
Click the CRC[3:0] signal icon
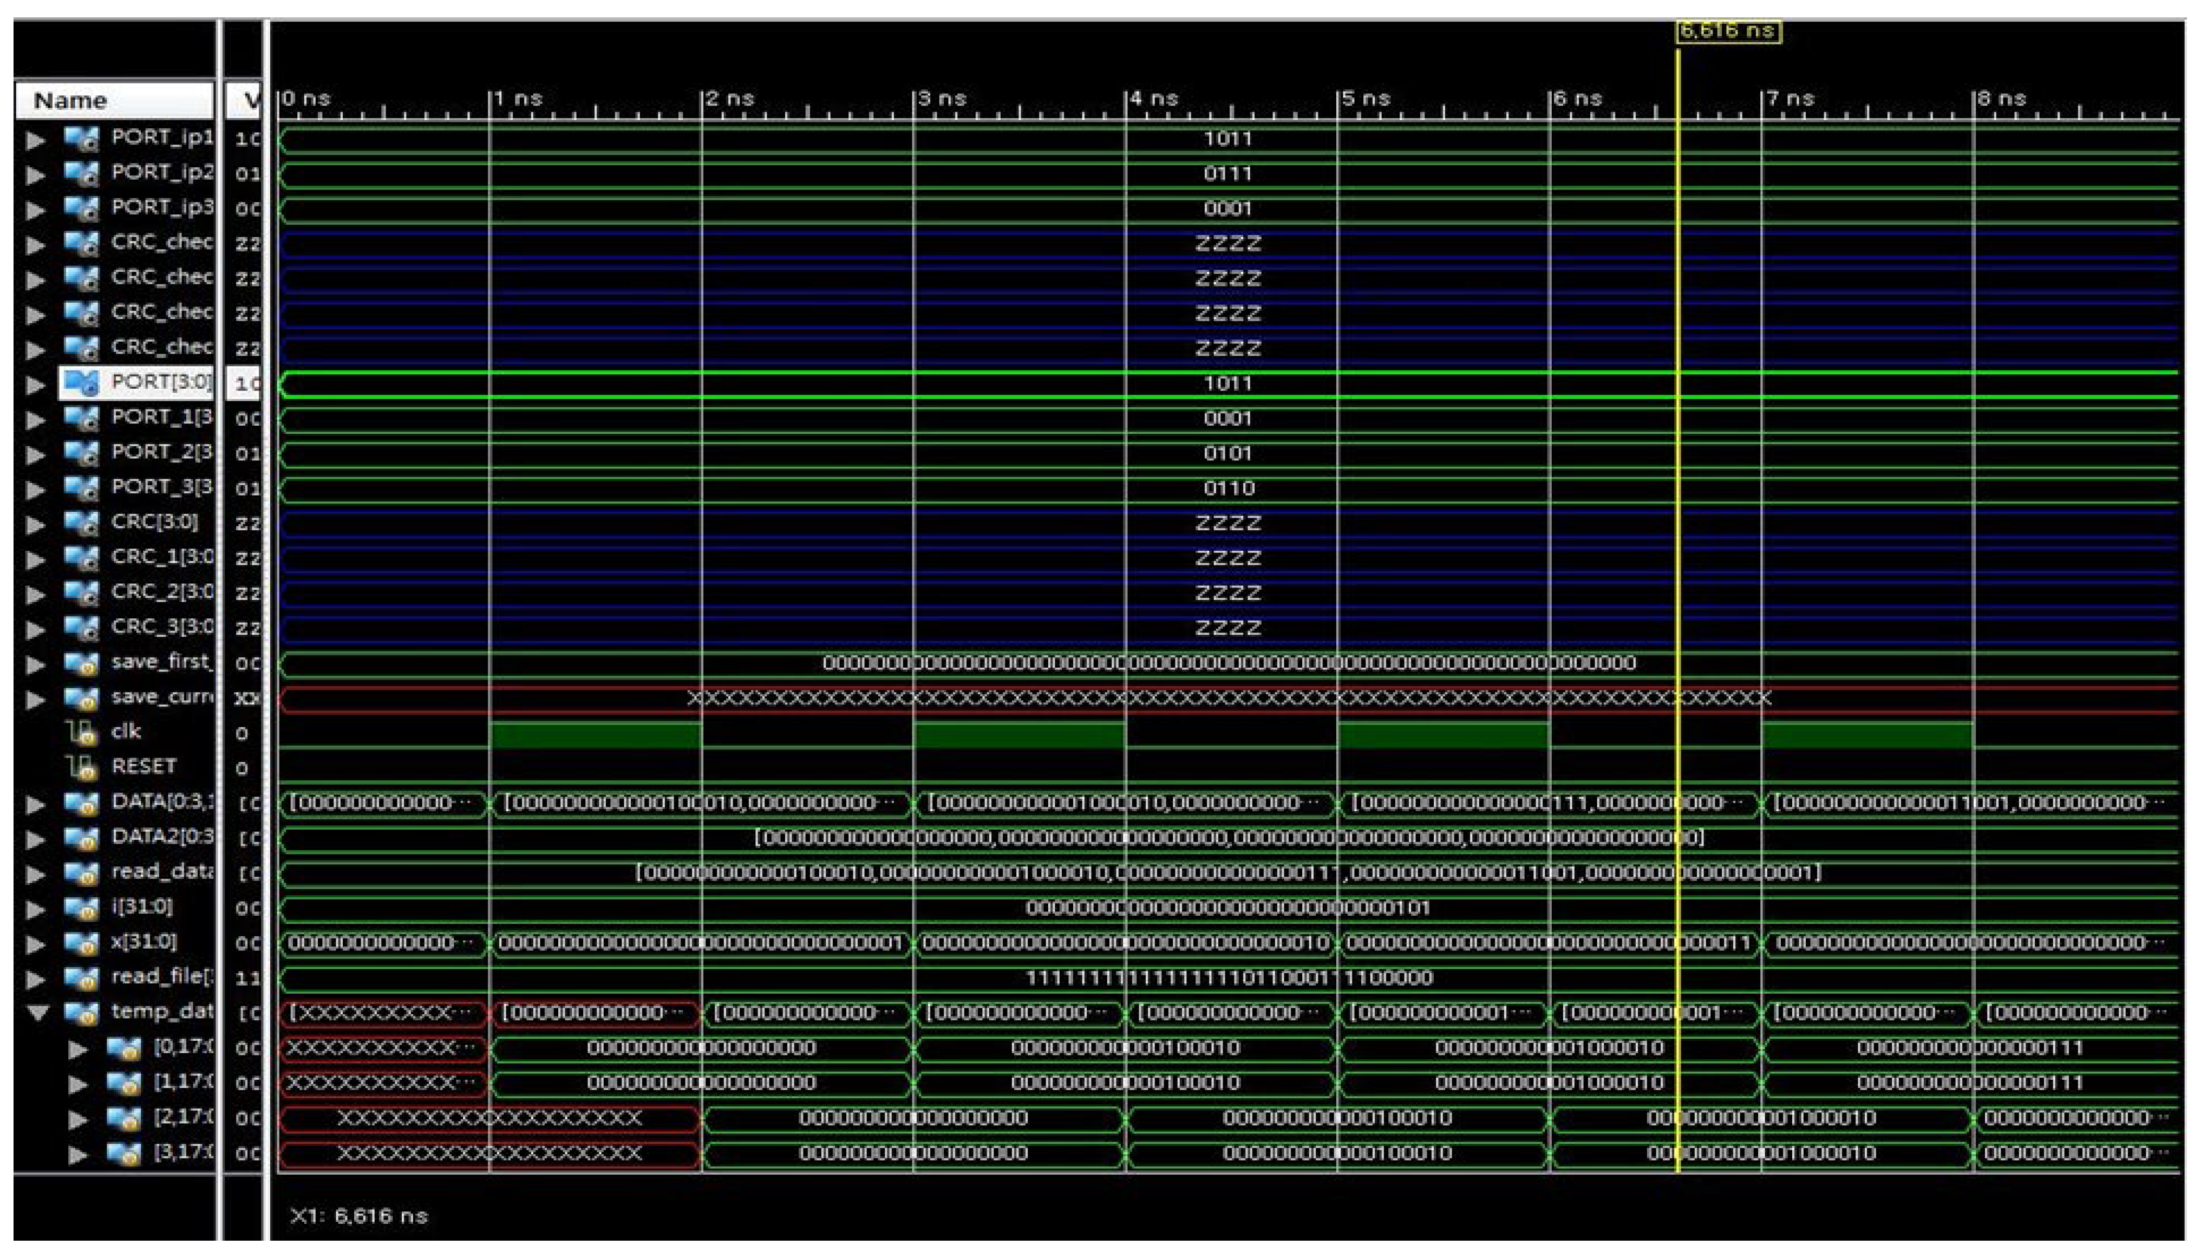(81, 523)
